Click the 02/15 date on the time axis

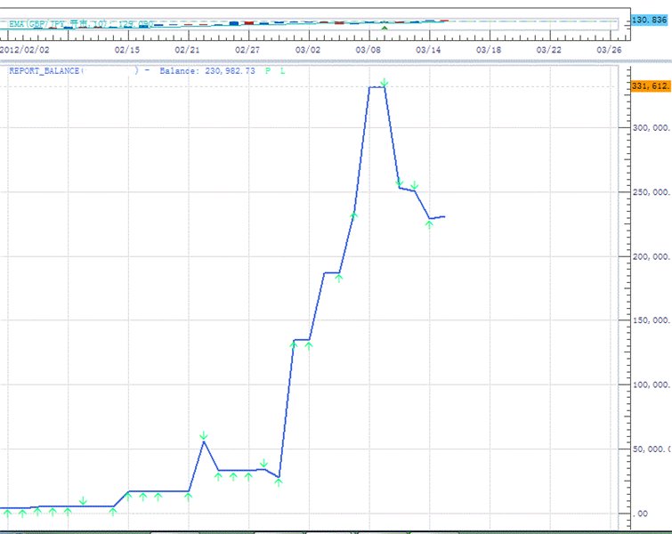point(126,50)
